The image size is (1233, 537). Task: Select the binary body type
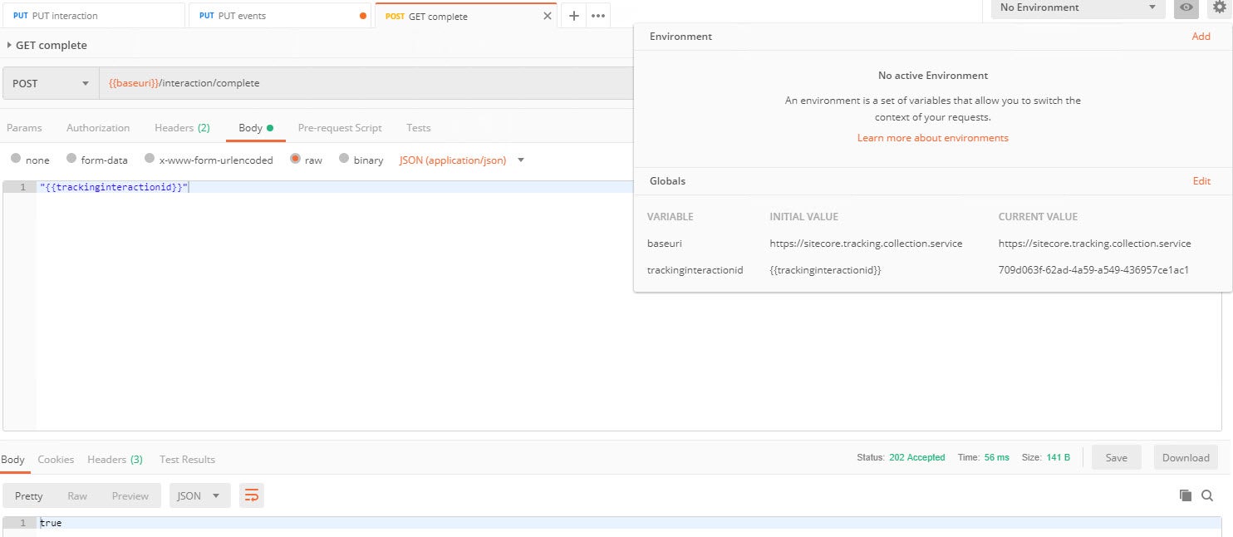[344, 159]
